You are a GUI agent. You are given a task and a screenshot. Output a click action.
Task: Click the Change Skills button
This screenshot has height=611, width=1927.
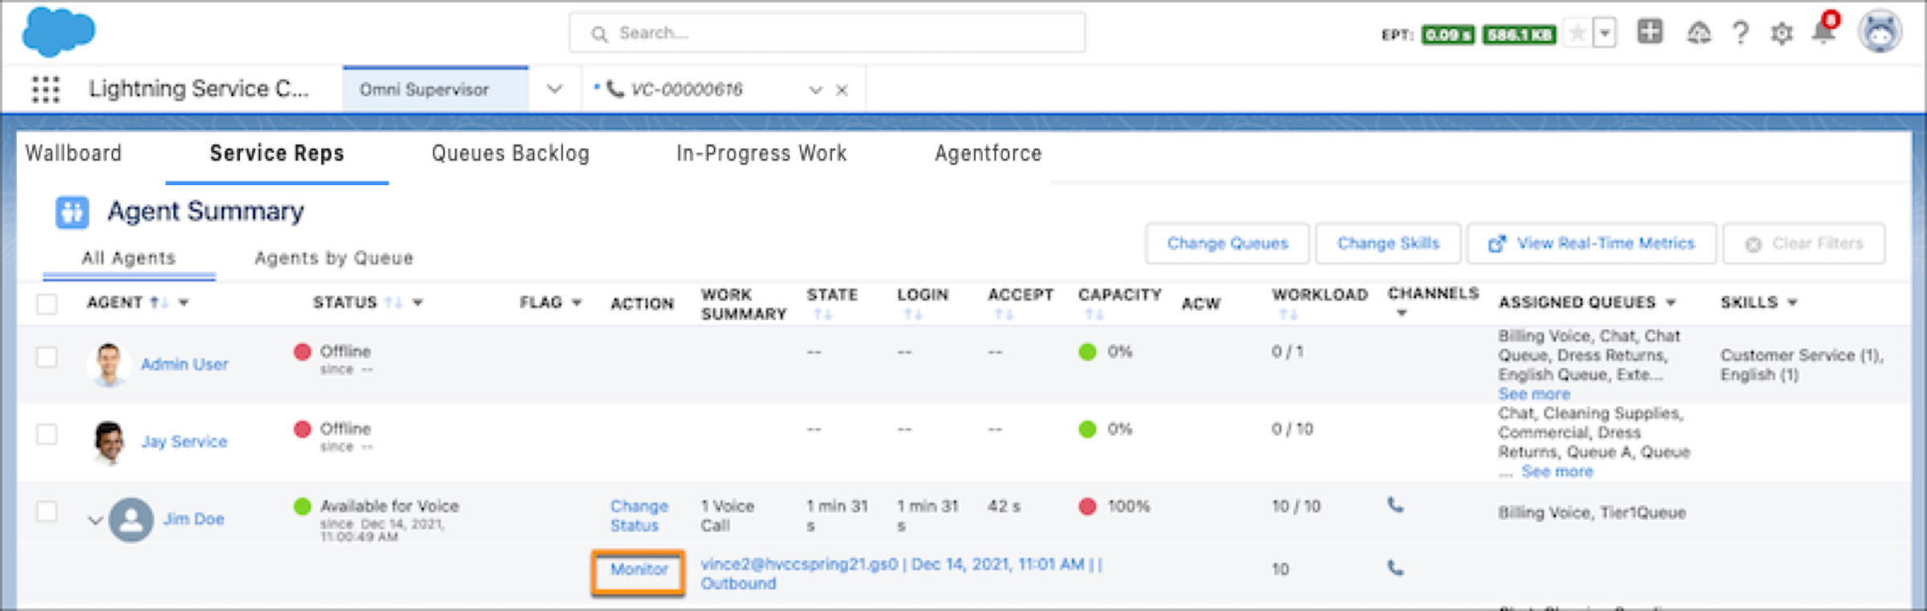click(x=1388, y=244)
